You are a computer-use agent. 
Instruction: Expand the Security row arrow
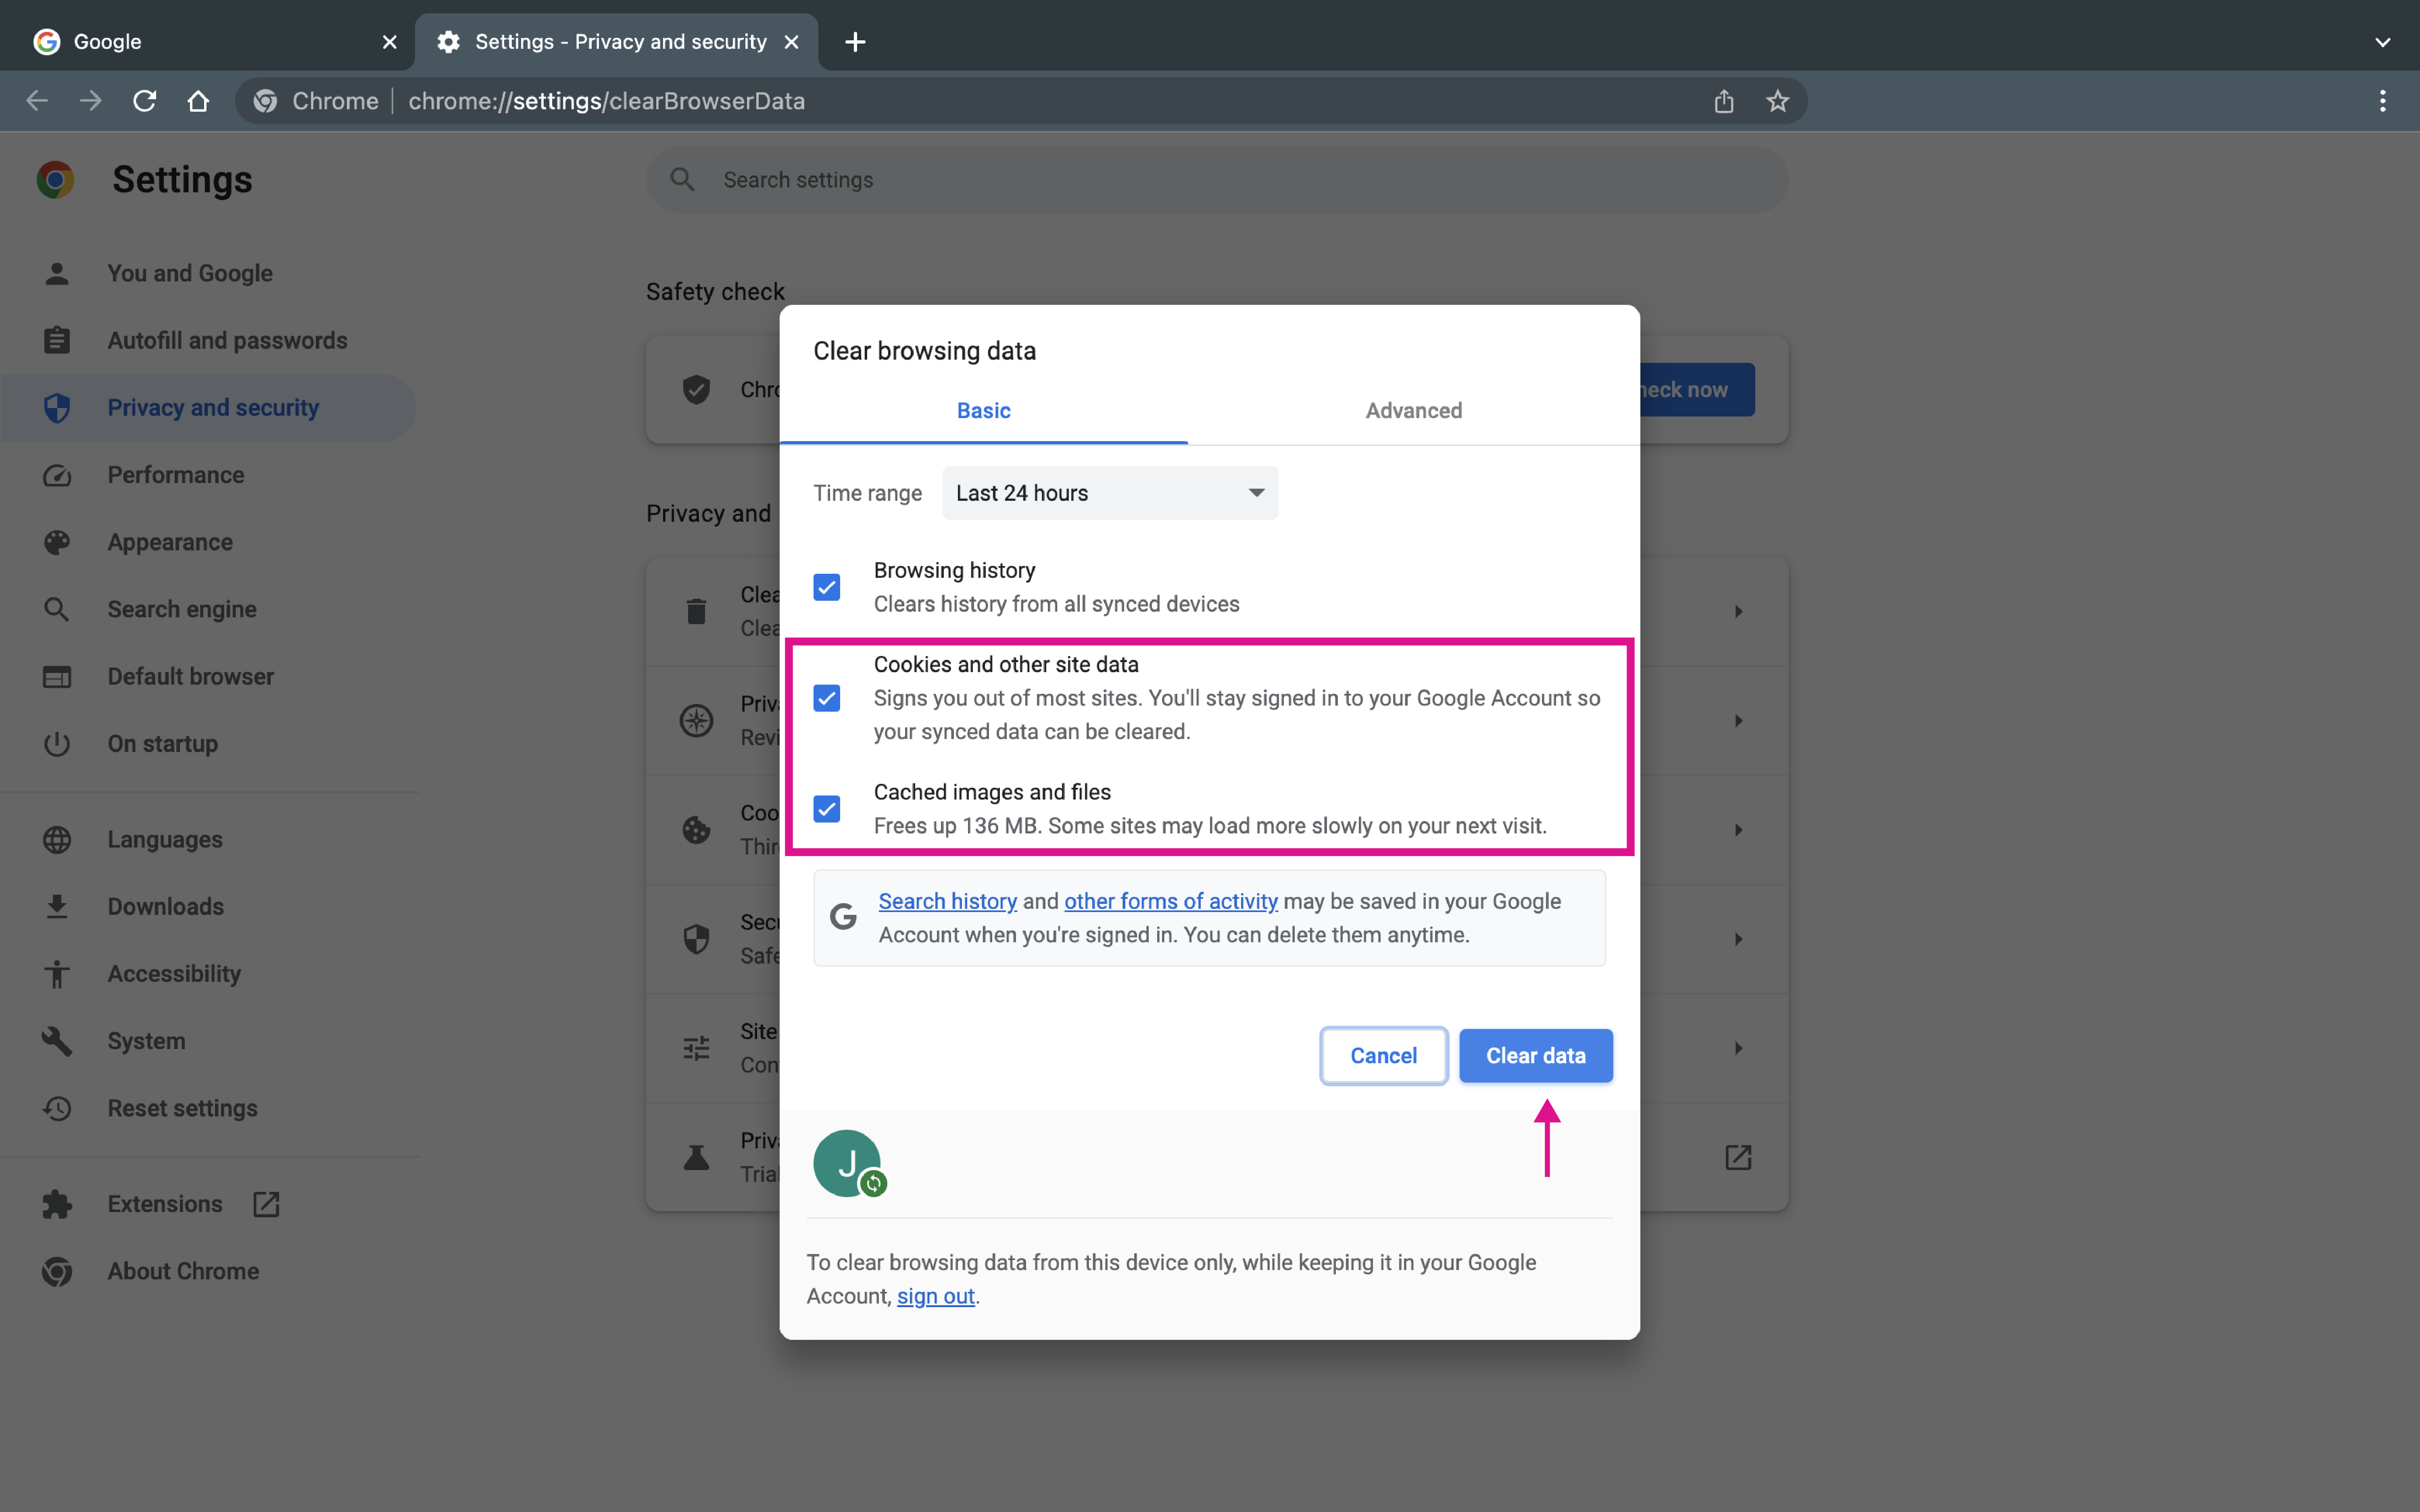1738,939
